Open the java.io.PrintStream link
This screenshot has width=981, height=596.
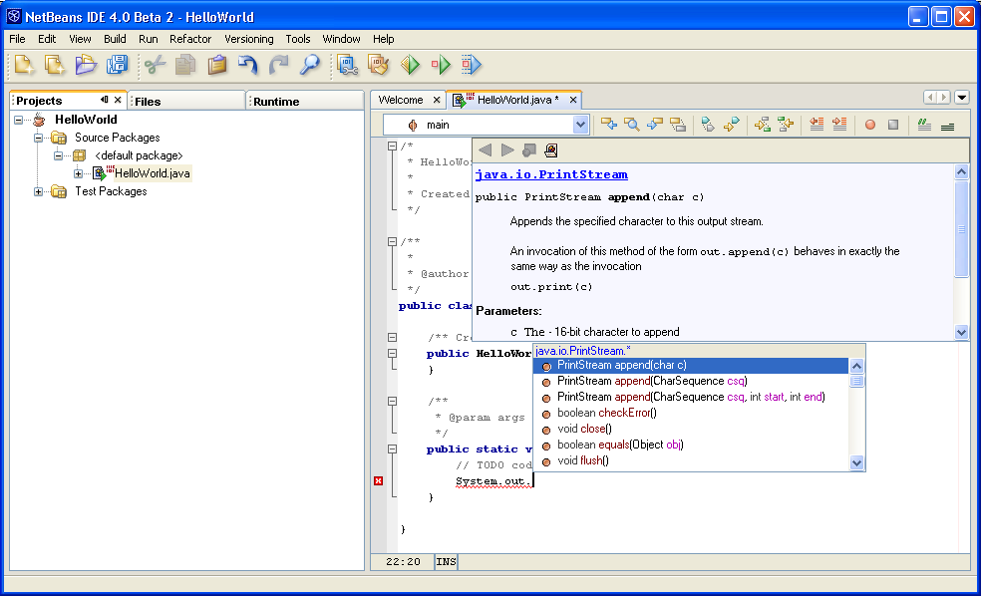coord(551,174)
